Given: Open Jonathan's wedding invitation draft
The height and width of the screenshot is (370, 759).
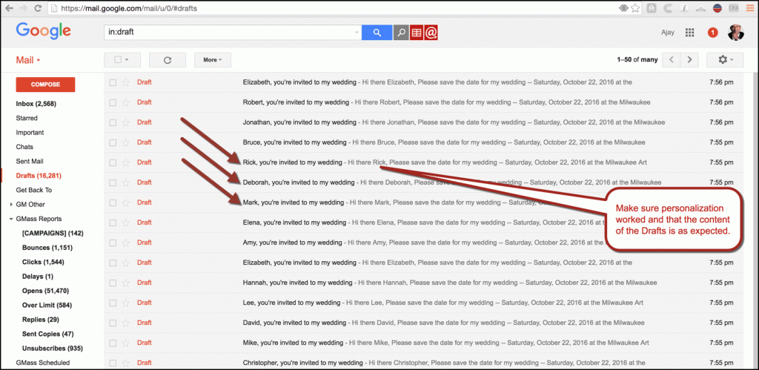Looking at the screenshot, I should [445, 122].
